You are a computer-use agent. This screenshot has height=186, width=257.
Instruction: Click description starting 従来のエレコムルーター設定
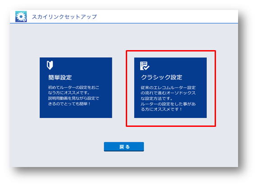tap(168, 98)
